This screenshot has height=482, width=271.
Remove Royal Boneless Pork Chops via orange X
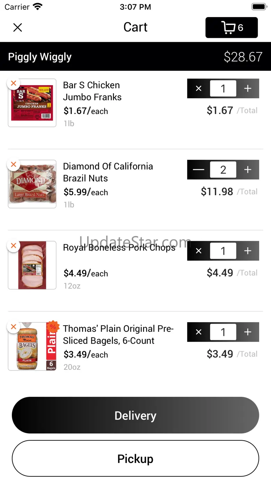click(14, 246)
